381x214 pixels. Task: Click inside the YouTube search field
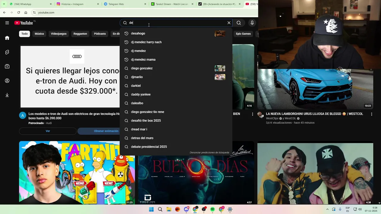[x=176, y=23]
